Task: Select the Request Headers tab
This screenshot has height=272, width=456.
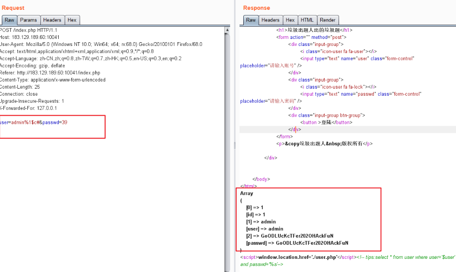Action: (x=52, y=20)
